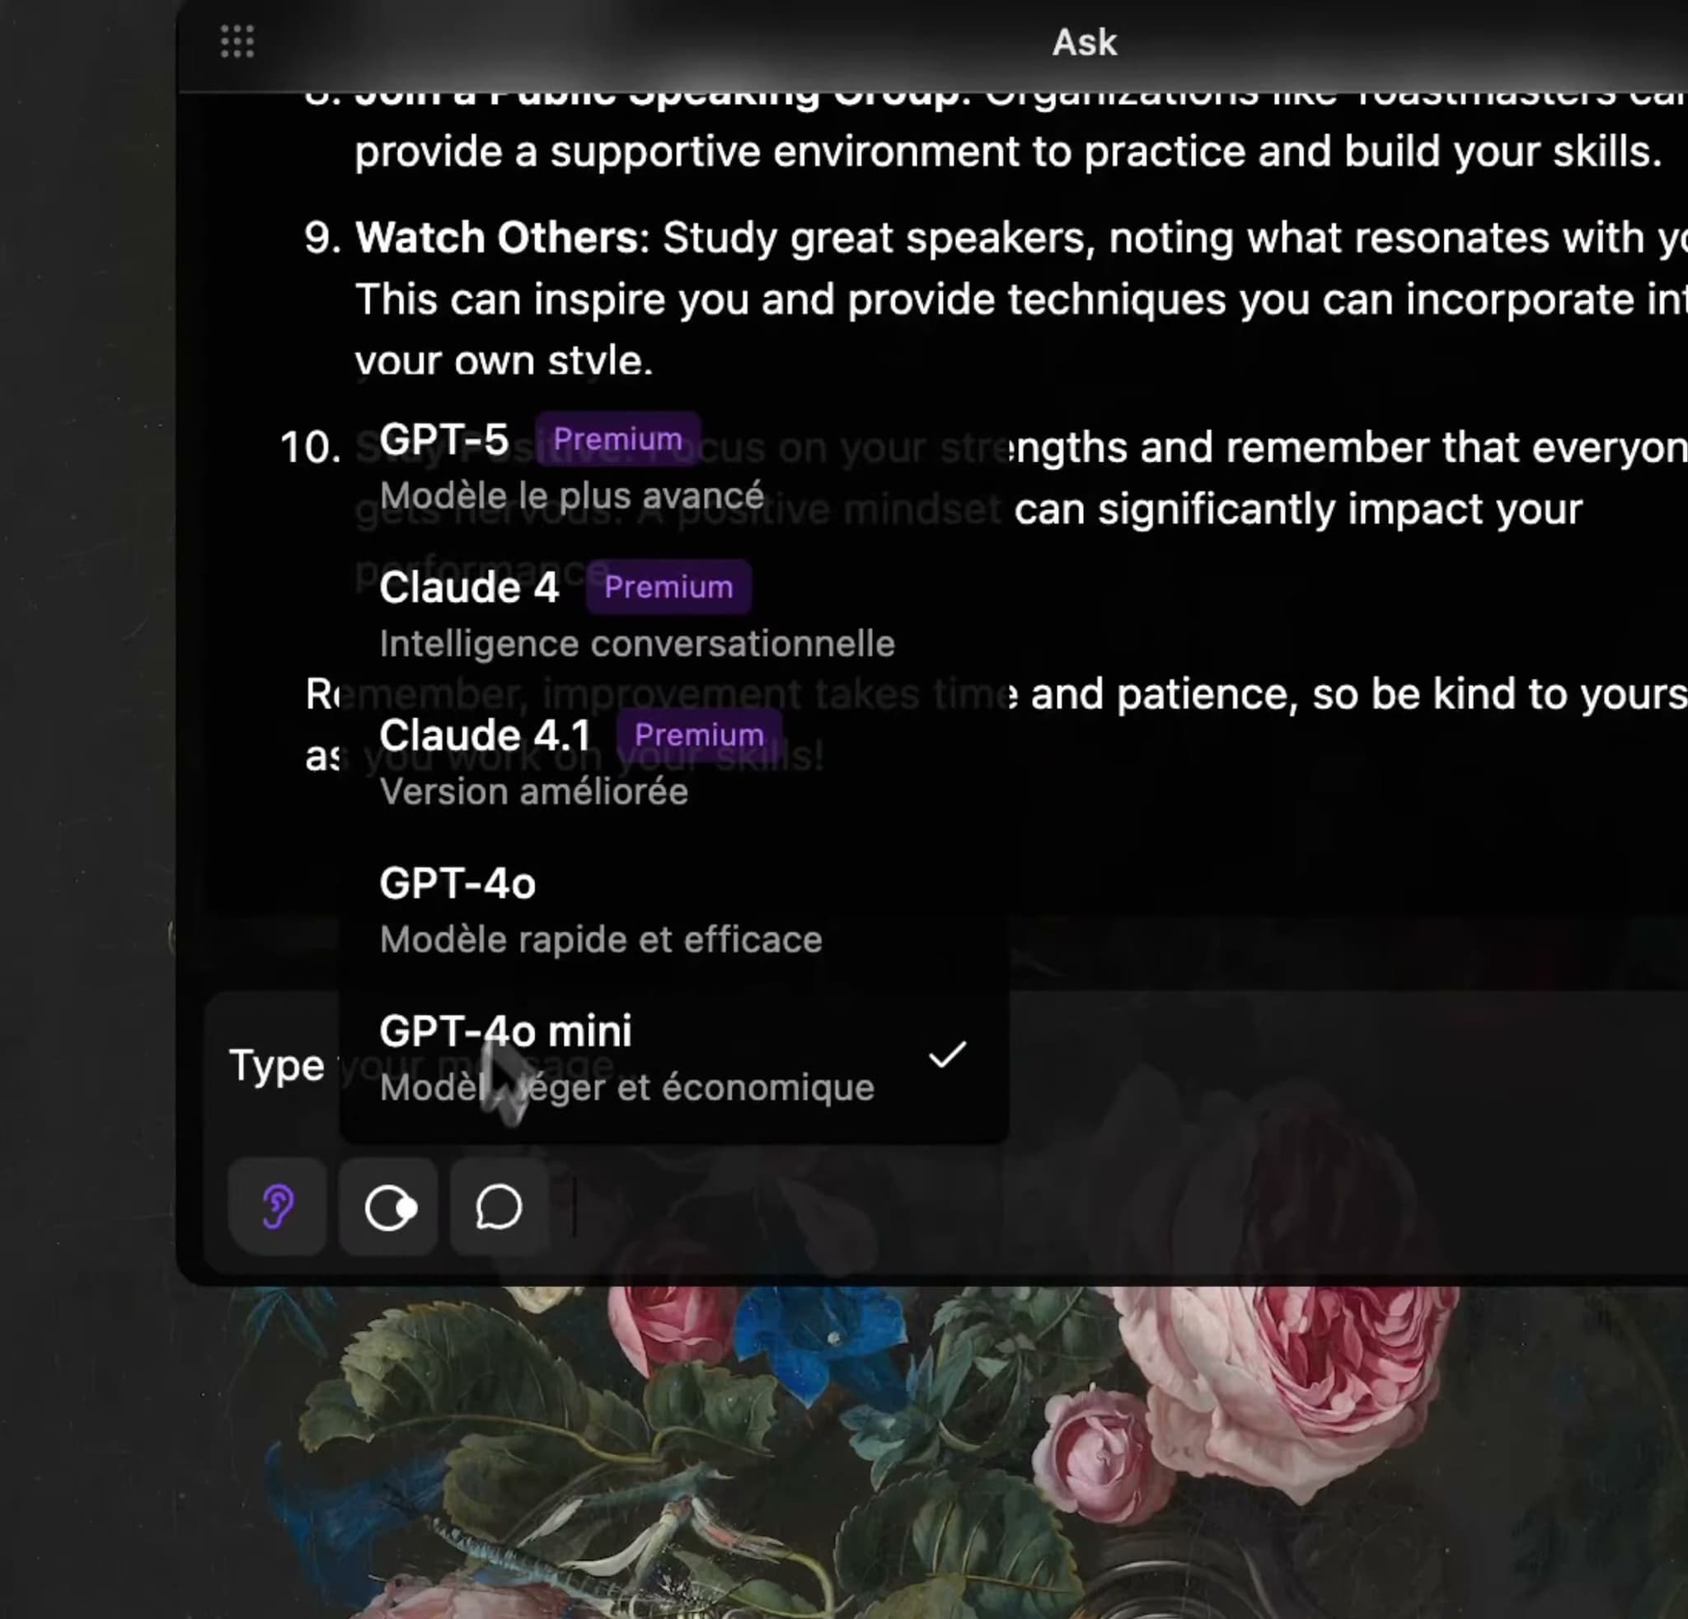Choose the Claude 4 model
This screenshot has width=1688, height=1619.
469,589
